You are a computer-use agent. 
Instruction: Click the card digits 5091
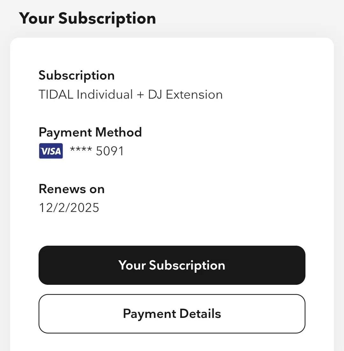[x=110, y=151]
